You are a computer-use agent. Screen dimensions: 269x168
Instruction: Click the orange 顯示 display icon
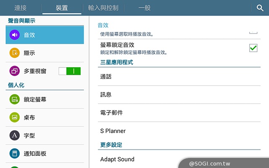click(x=15, y=53)
